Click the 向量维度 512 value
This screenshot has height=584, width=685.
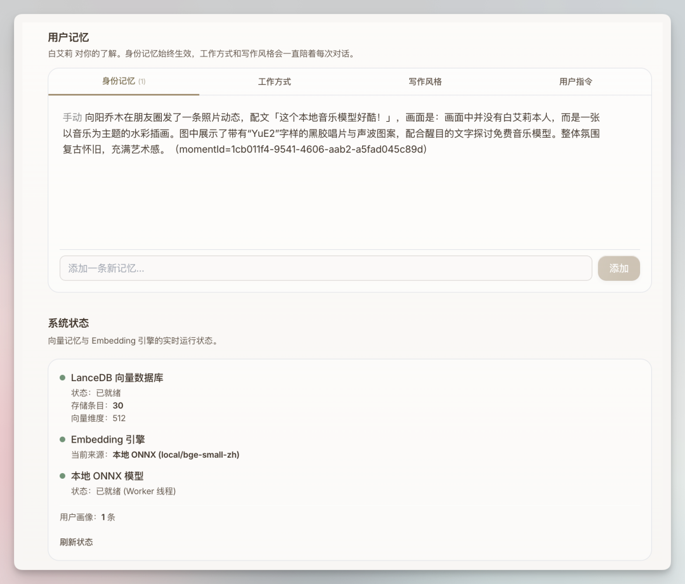(119, 418)
